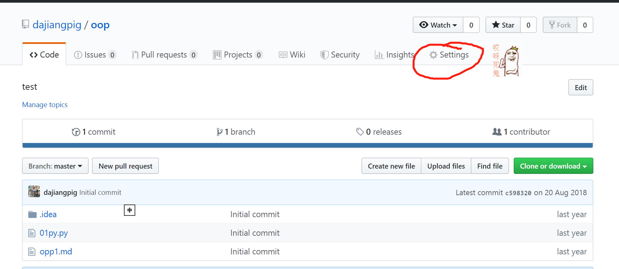Click the commit history clock icon
The width and height of the screenshot is (619, 269).
(x=76, y=132)
